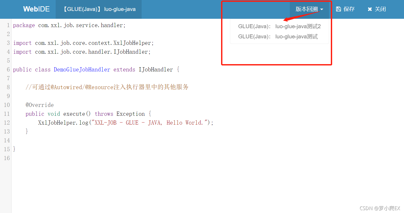The image size is (404, 213).
Task: Click the floppy disk save icon
Action: 338,9
